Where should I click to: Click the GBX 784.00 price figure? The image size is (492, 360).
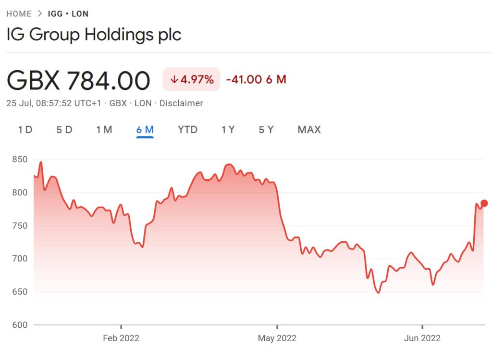click(x=78, y=80)
